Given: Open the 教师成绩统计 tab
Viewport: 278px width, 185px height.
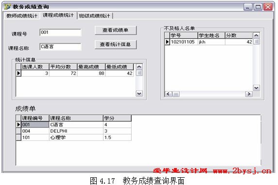Looking at the screenshot, I should (x=22, y=15).
